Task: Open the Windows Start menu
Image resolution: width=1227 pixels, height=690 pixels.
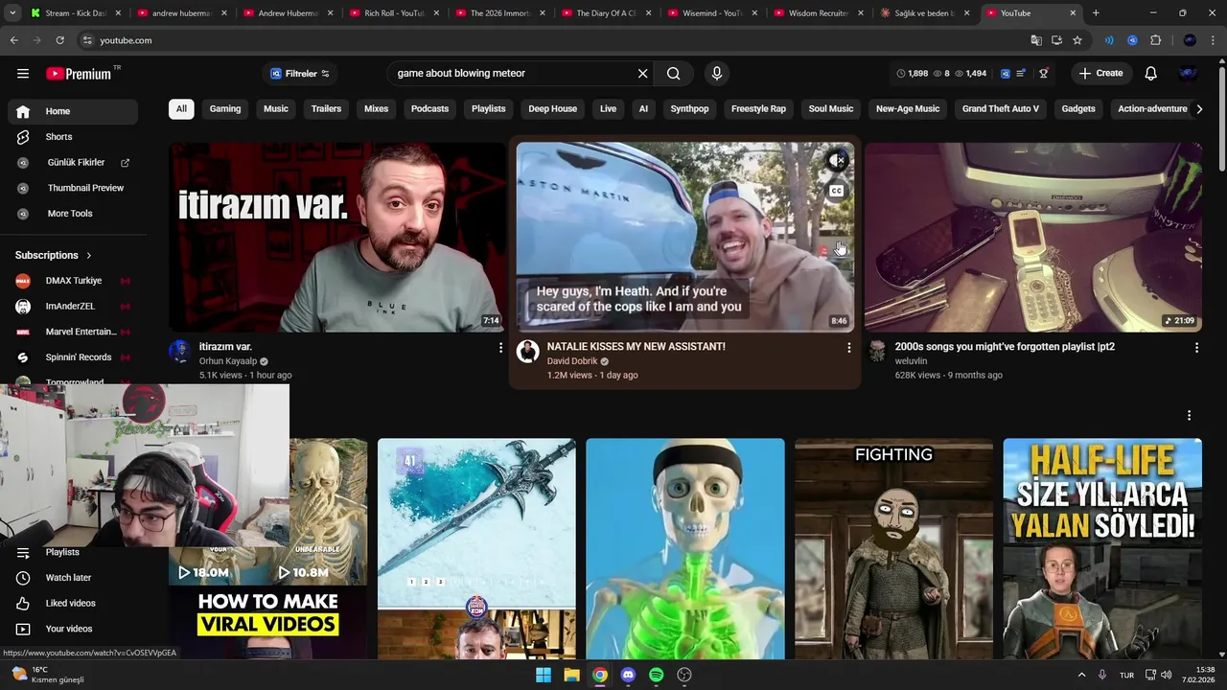Action: pos(544,675)
